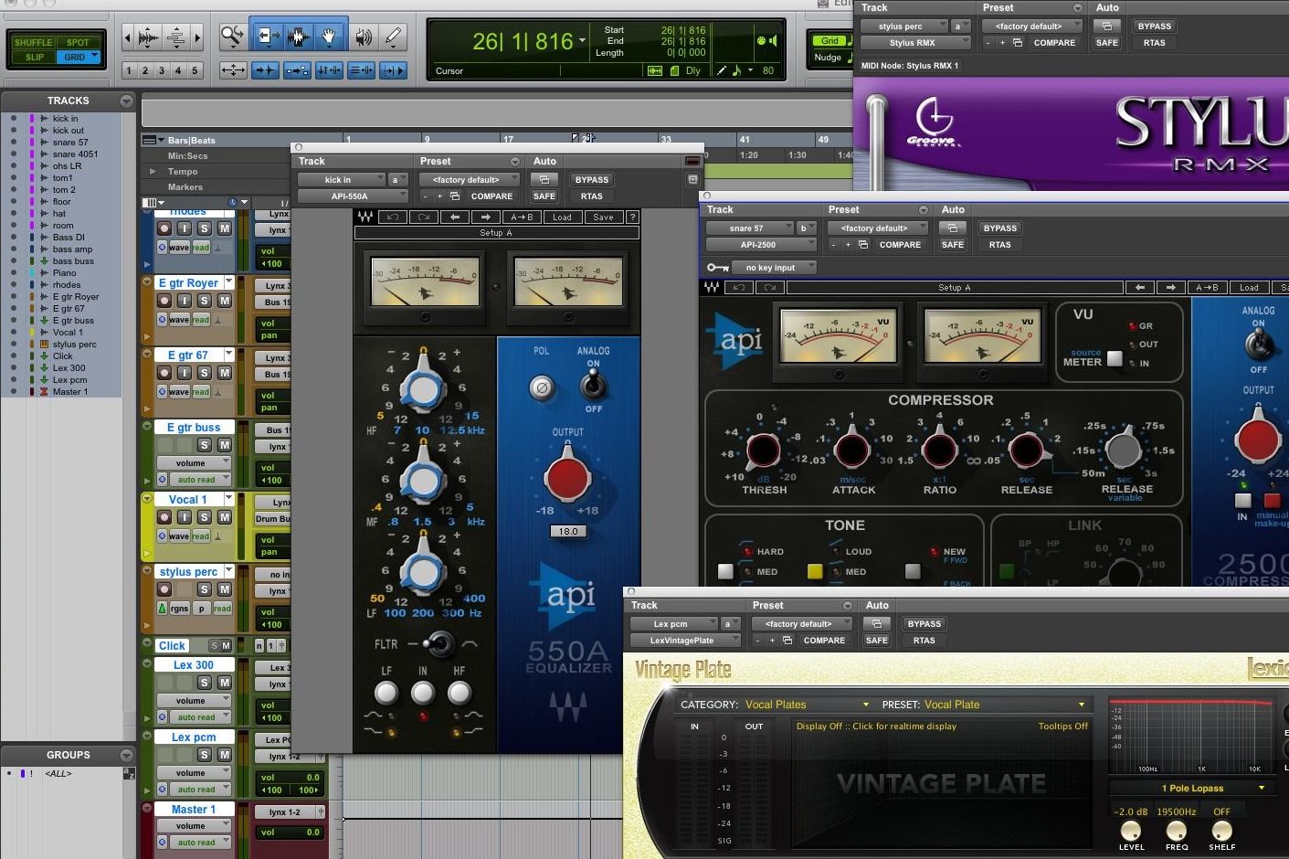Screen dimensions: 1289x859
Task: Click the Waves logo in API-550A plugin
Action: click(x=365, y=217)
